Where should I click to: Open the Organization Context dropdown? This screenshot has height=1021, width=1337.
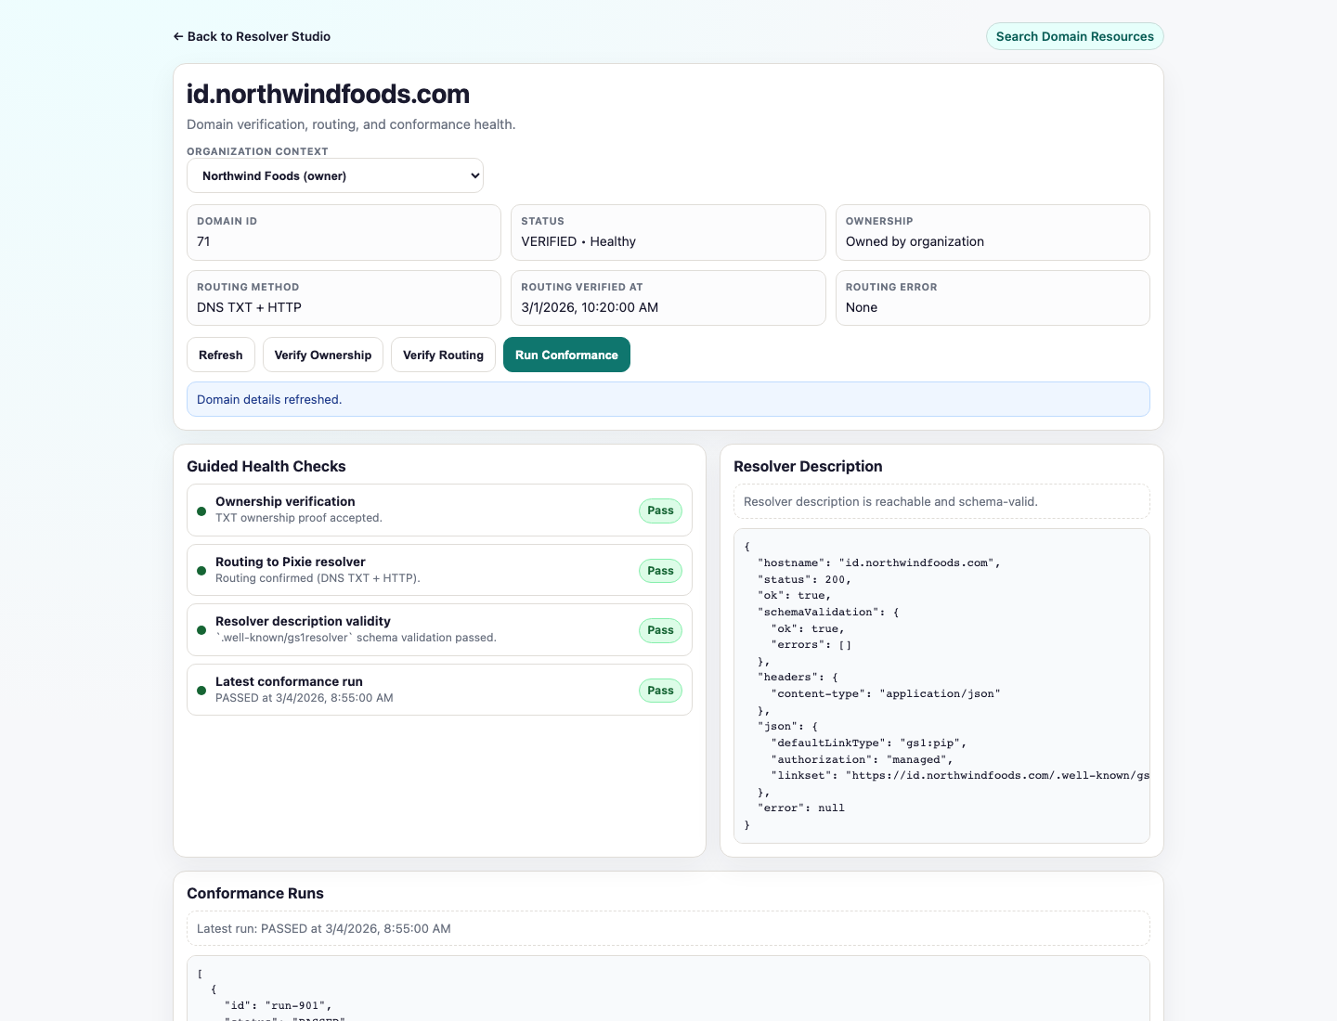click(x=335, y=175)
